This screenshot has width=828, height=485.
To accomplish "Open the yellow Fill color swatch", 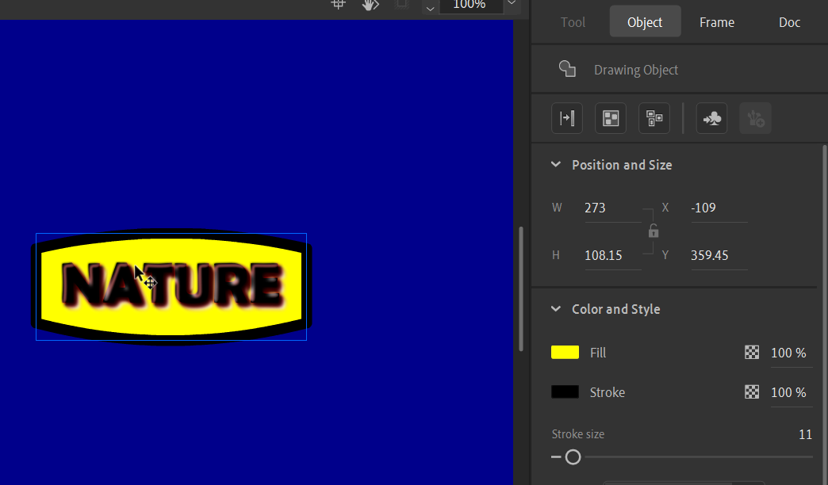I will point(564,352).
